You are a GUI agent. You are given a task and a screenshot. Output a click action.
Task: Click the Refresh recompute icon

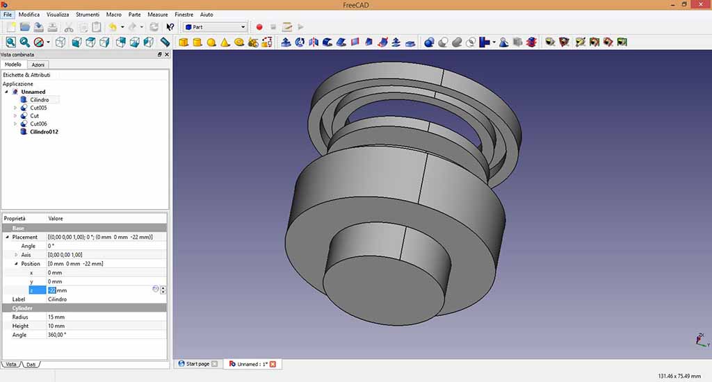pyautogui.click(x=154, y=27)
